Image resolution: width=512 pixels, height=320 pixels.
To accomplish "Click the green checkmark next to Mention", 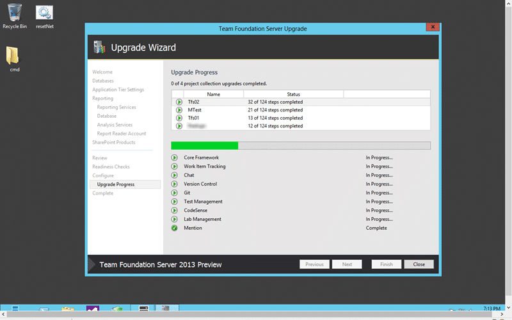I will (x=174, y=228).
